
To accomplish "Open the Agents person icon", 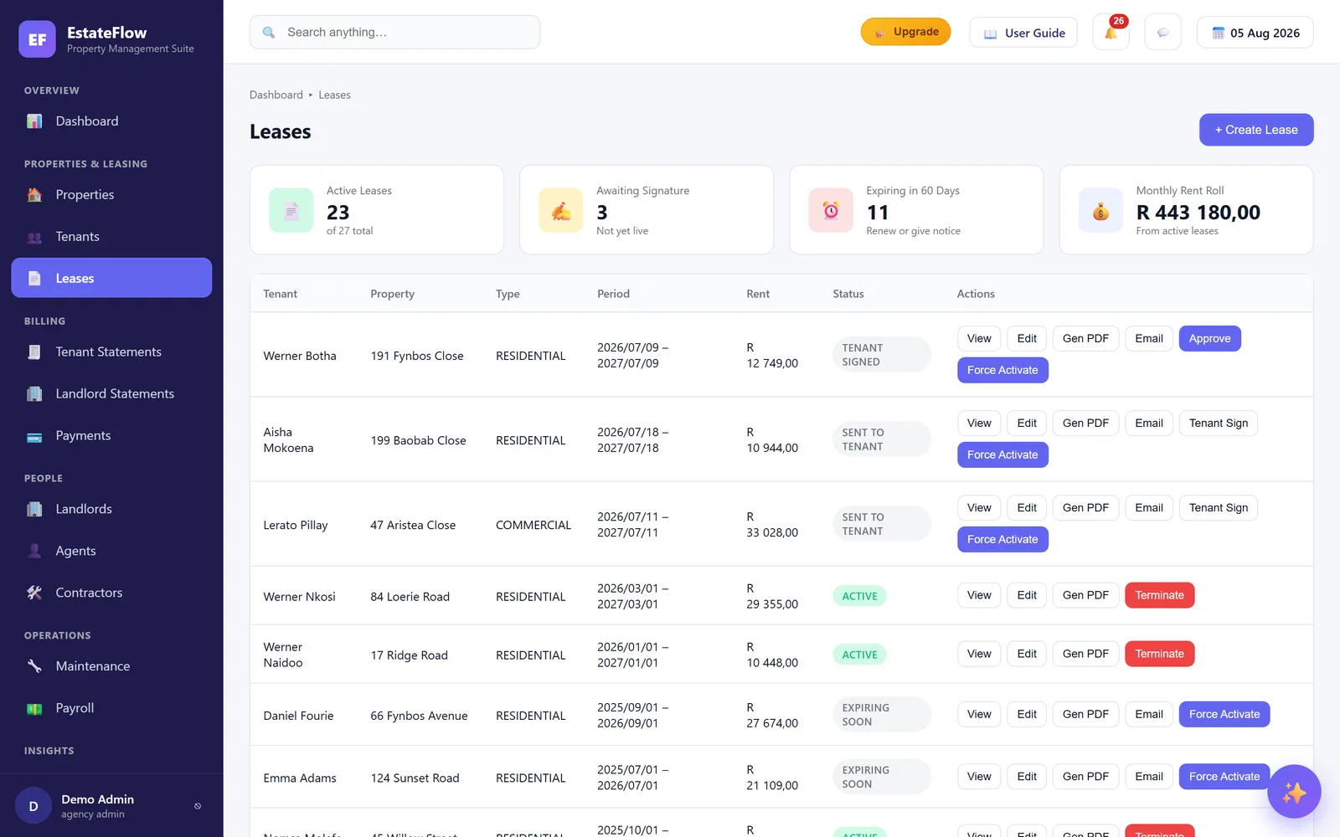I will [x=34, y=551].
